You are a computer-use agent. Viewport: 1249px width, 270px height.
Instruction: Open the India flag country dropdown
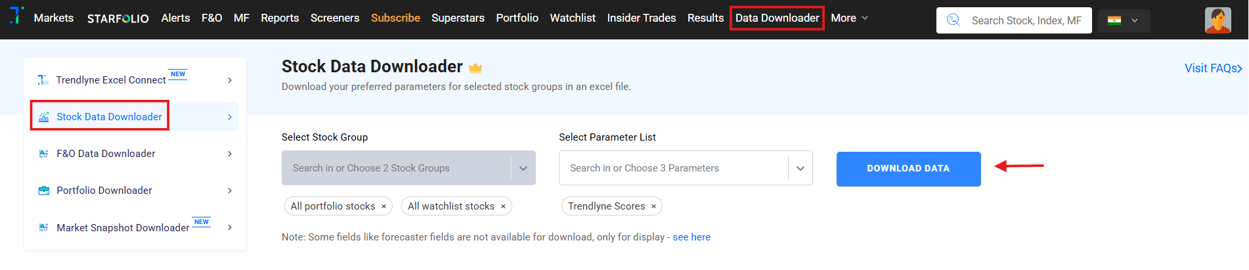1124,20
